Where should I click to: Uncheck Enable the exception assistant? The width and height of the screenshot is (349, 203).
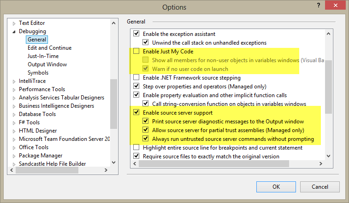click(x=136, y=34)
